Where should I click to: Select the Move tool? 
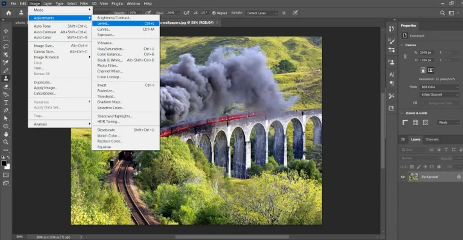coord(6,31)
